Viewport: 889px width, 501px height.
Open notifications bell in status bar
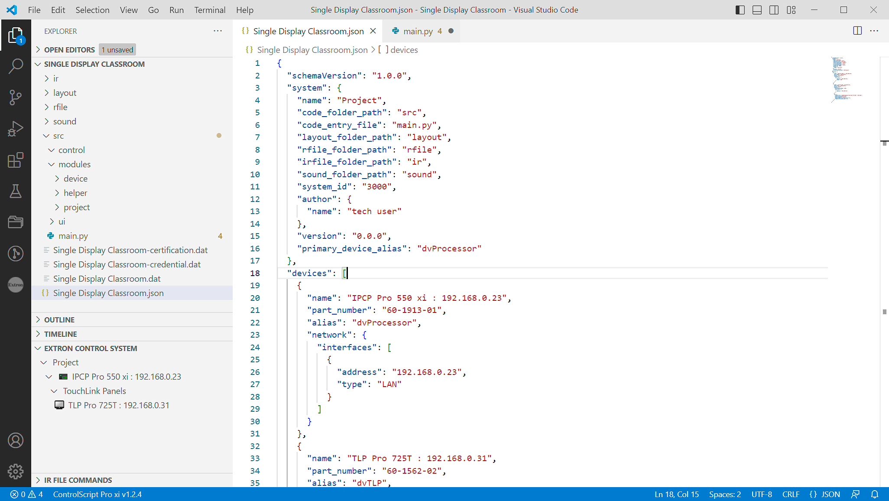pyautogui.click(x=875, y=494)
